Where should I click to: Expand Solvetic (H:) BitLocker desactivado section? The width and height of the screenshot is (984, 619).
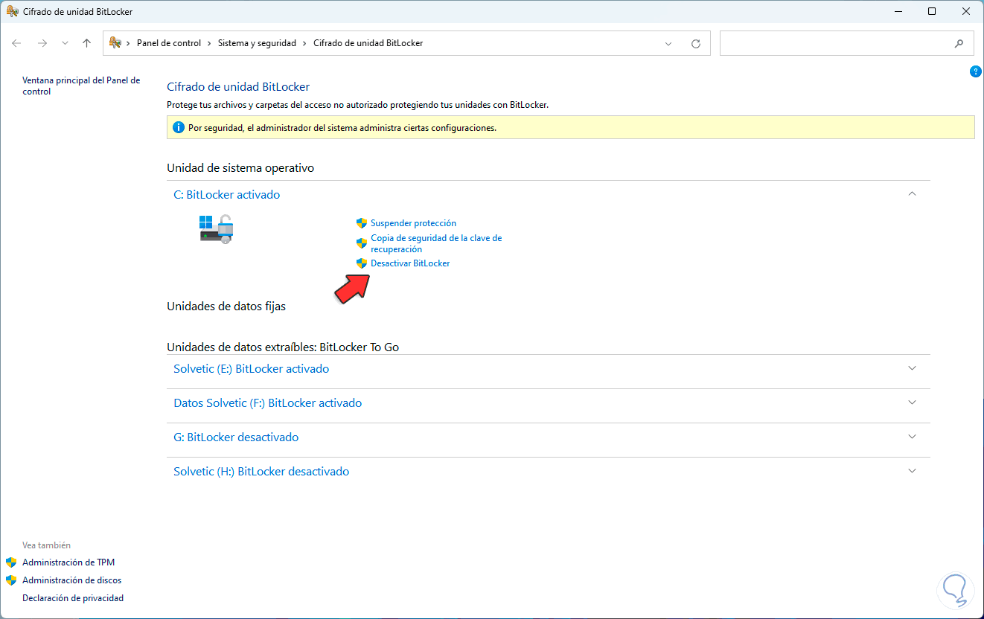(913, 471)
